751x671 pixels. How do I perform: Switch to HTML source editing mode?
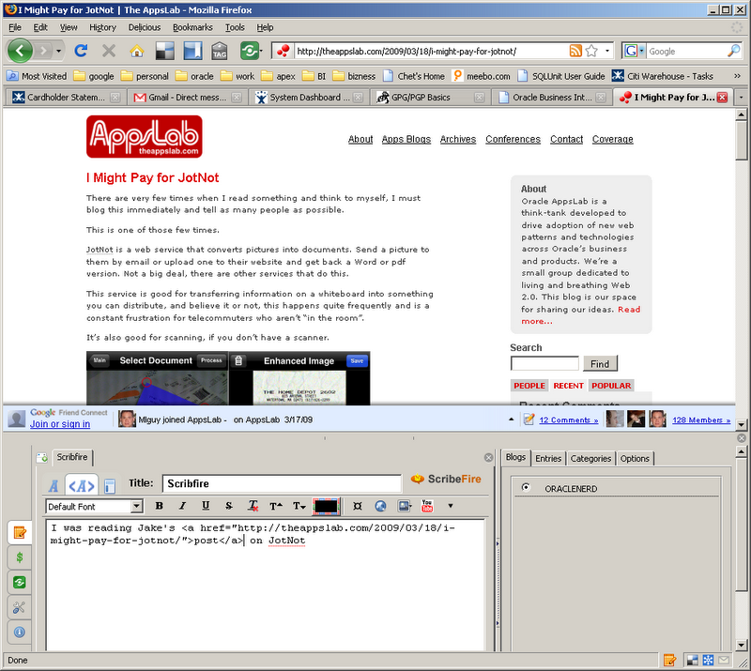coord(82,485)
